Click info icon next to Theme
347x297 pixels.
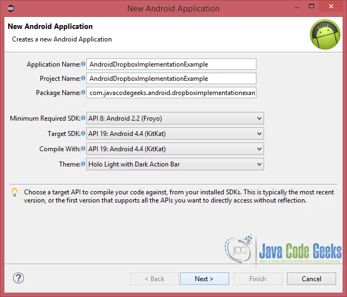(83, 164)
